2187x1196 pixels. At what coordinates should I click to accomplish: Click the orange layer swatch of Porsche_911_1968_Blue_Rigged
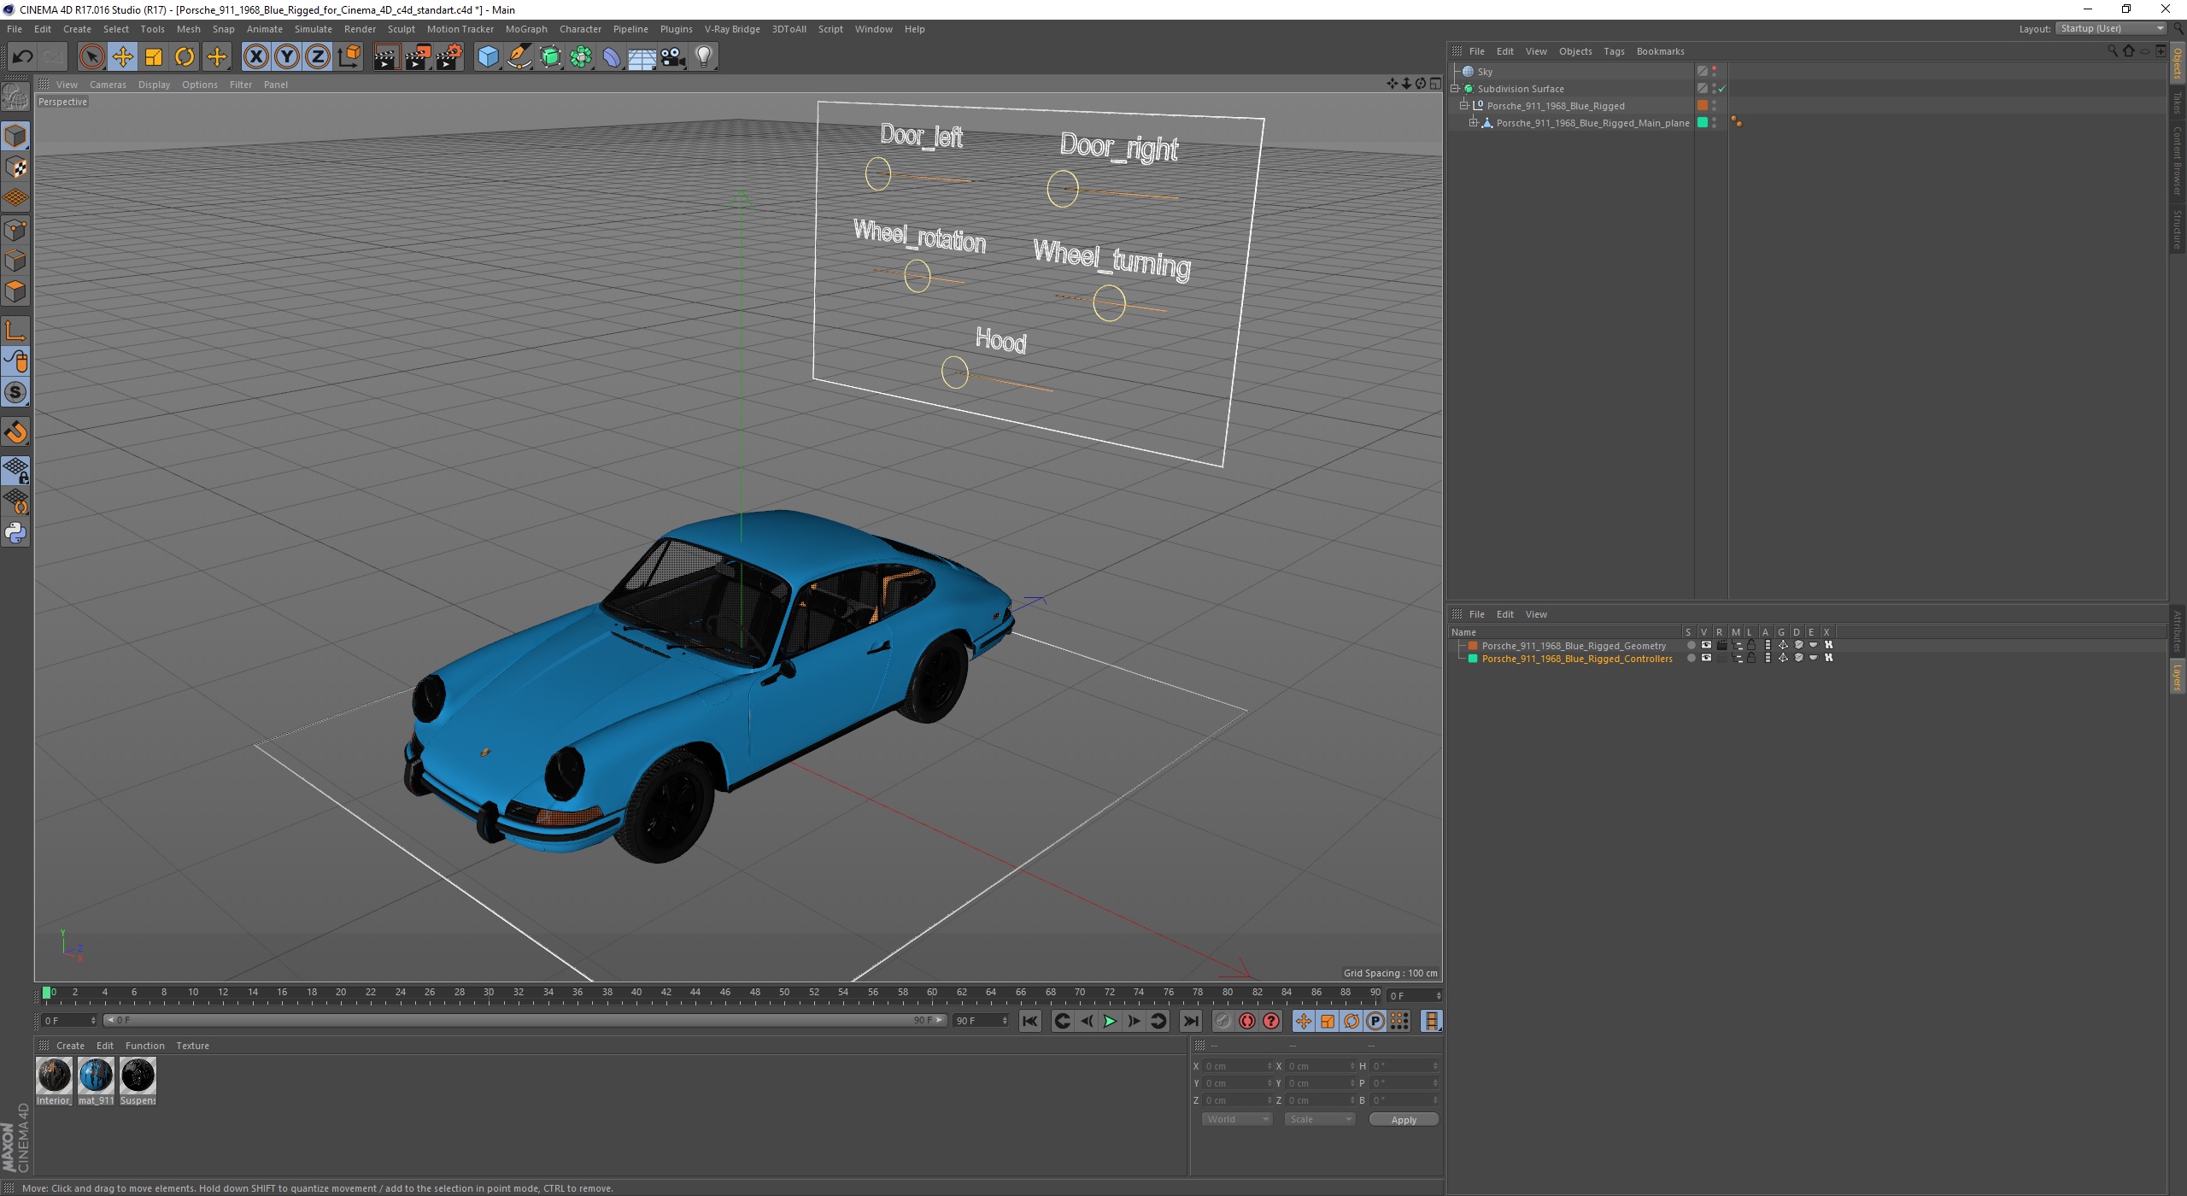[1702, 106]
